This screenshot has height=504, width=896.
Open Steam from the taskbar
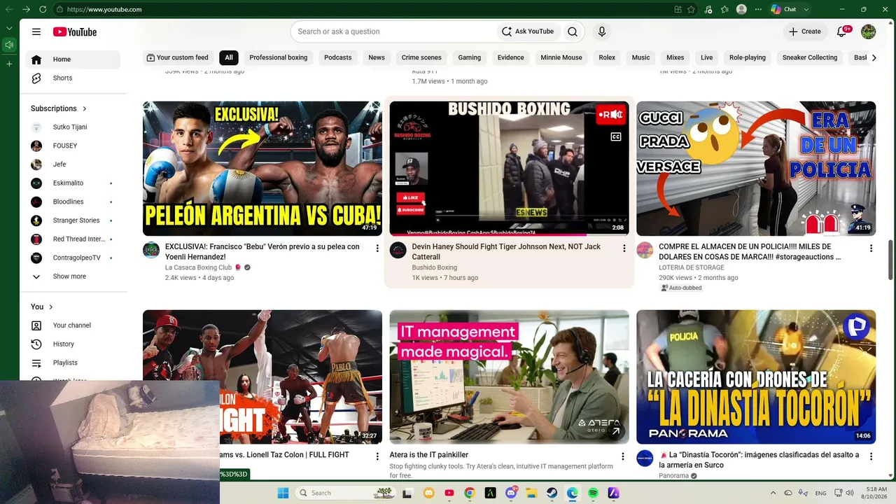coord(552,493)
